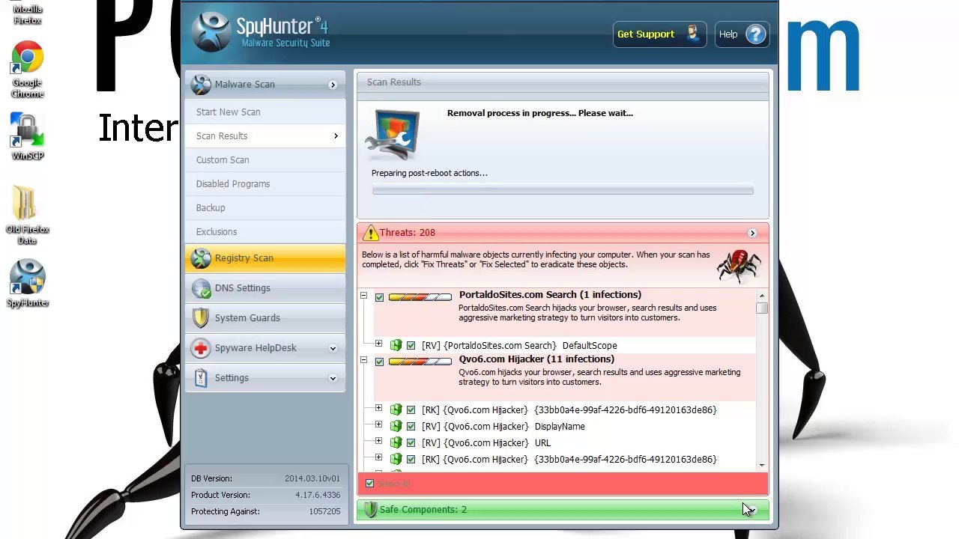This screenshot has width=959, height=539.
Task: Open Disabled Programs in sidebar
Action: pyautogui.click(x=265, y=184)
